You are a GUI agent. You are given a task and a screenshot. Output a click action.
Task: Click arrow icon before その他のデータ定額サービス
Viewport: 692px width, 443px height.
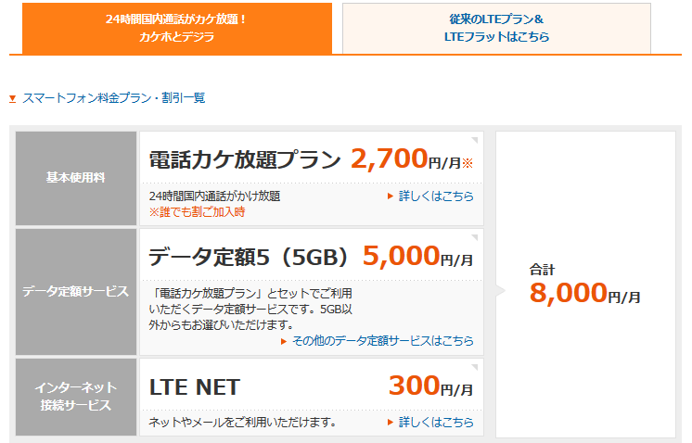[284, 341]
